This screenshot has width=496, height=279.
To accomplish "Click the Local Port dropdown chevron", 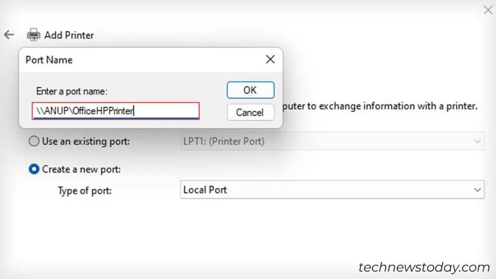I will tap(477, 189).
